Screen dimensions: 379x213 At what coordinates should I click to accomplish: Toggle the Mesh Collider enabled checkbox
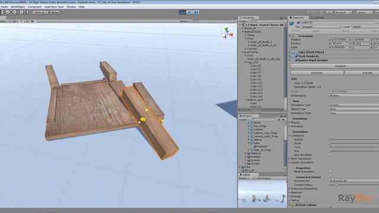tap(297, 205)
